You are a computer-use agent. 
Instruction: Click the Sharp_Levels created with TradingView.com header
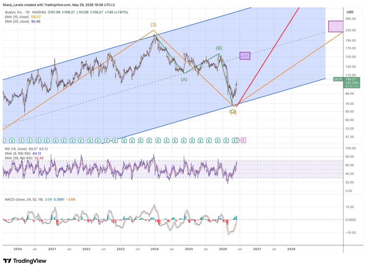[59, 5]
